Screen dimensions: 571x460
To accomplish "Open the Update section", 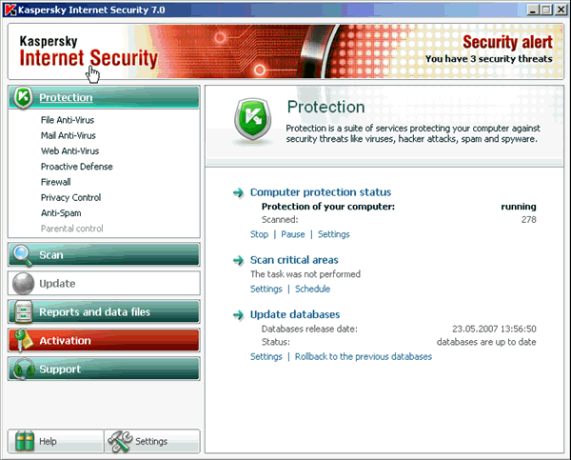I will coord(104,283).
